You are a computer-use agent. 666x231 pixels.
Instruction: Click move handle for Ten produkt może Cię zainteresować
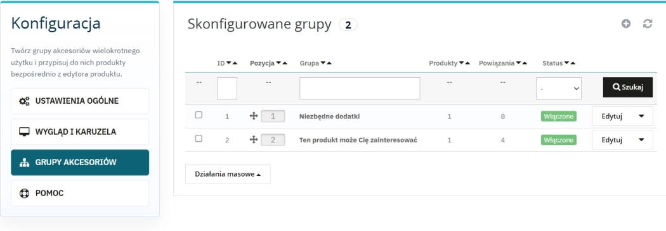pyautogui.click(x=254, y=139)
